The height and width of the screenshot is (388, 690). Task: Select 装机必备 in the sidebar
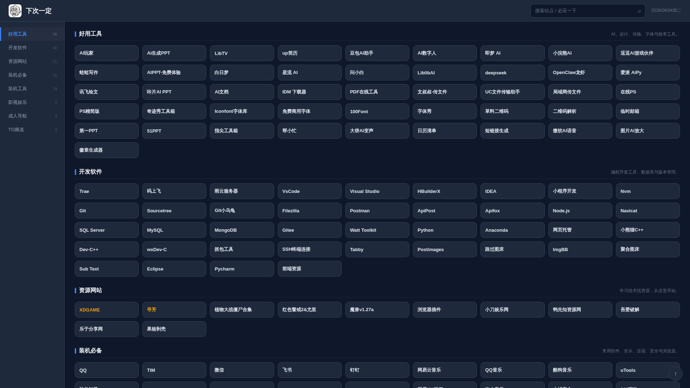[32, 75]
